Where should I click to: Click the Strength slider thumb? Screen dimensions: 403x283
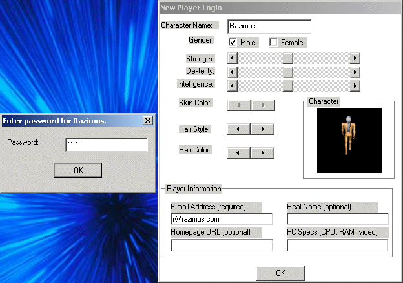coord(288,58)
